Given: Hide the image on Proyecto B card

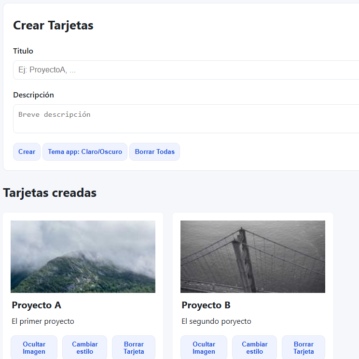Looking at the screenshot, I should pyautogui.click(x=204, y=347).
